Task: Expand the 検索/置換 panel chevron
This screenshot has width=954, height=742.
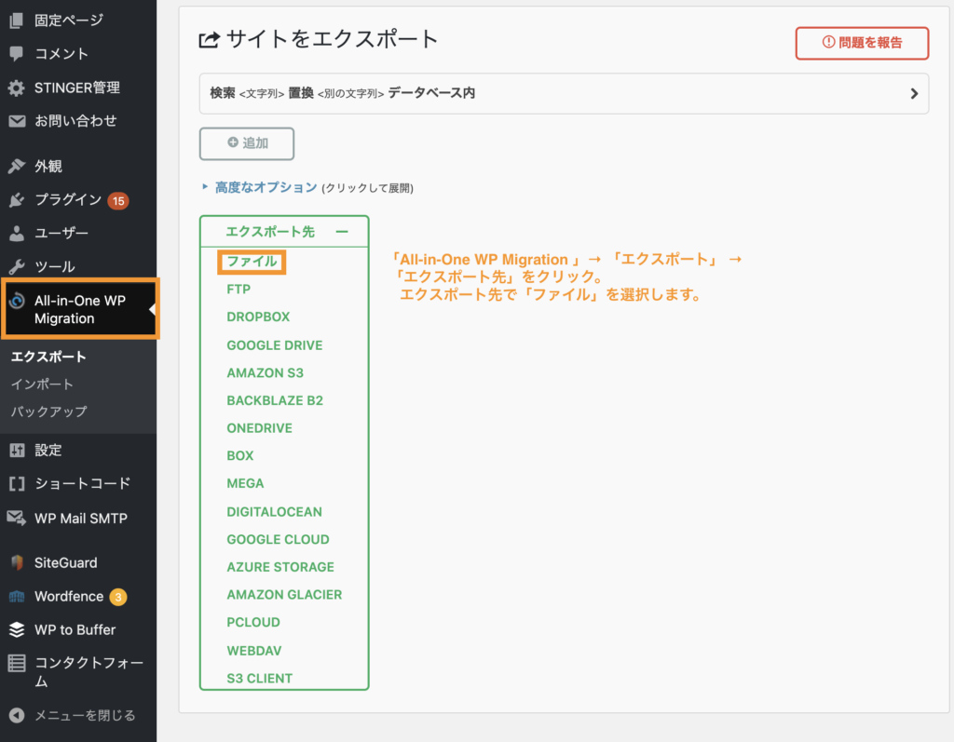Action: click(x=914, y=93)
